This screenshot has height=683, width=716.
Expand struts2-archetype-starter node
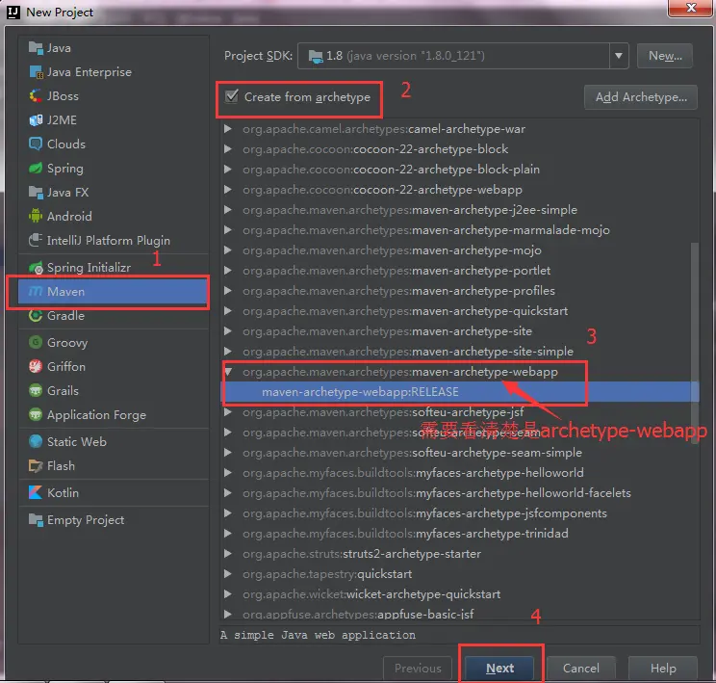click(x=227, y=554)
